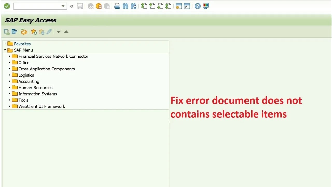Expand the Logistics folder arrow
The image size is (332, 187).
click(x=10, y=75)
